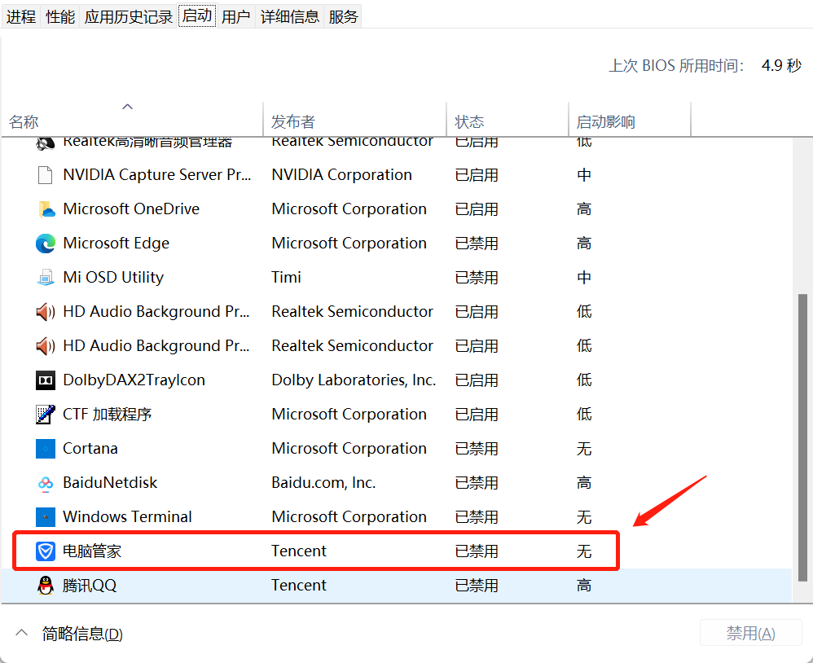
Task: Click the Microsoft Edge browser icon
Action: (x=46, y=244)
